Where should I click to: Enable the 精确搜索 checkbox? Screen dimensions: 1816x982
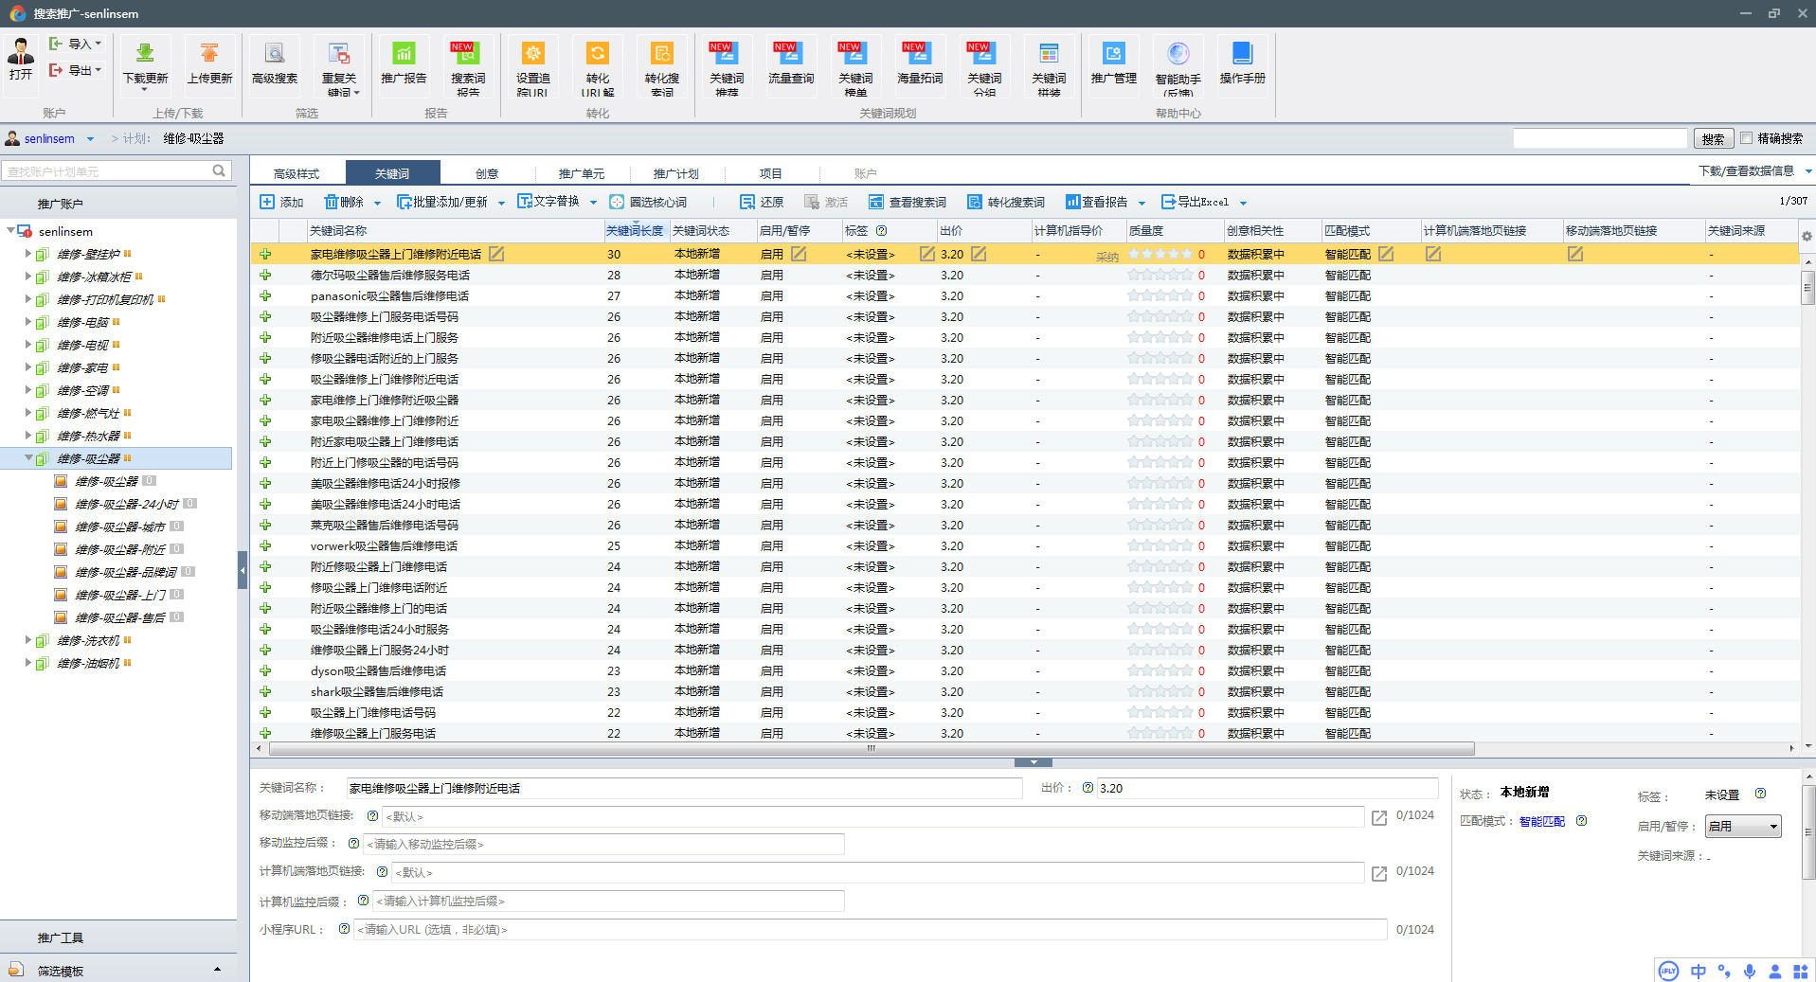coord(1747,138)
